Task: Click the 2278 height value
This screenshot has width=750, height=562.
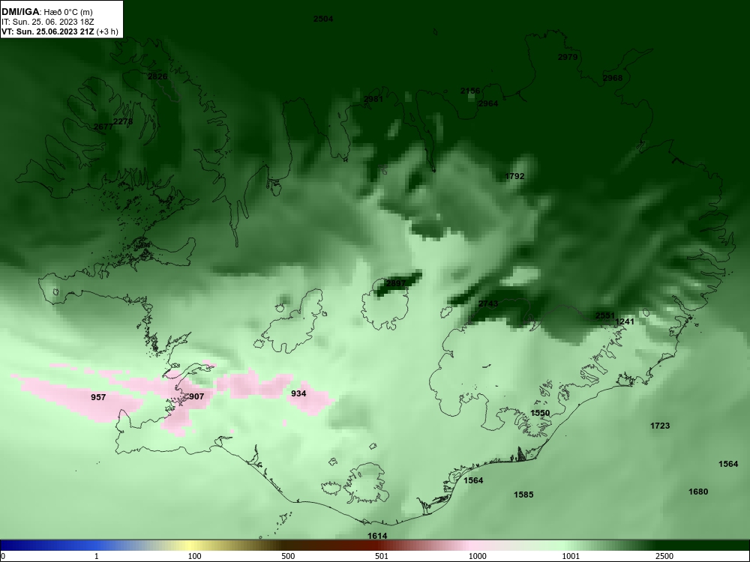Action: point(123,122)
